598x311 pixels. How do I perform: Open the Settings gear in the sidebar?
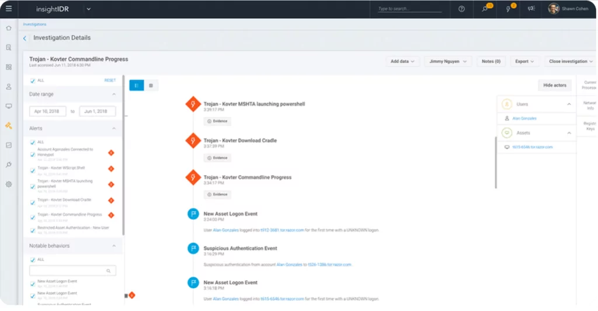pyautogui.click(x=8, y=184)
